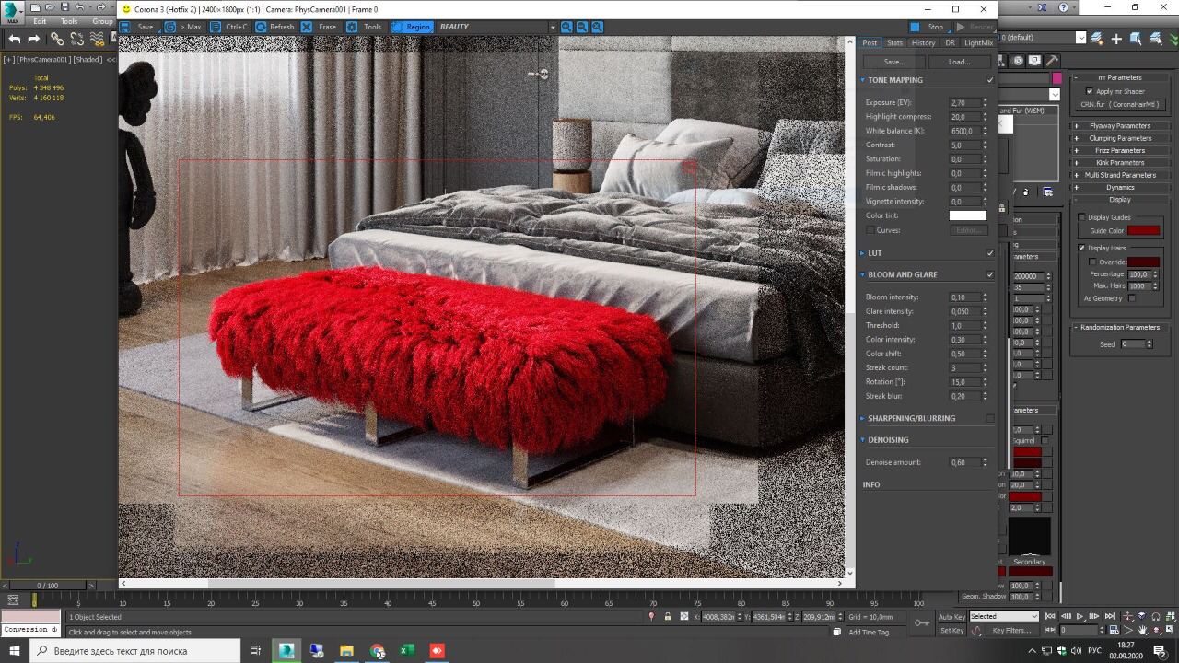
Task: Click the Denoise amount value field
Action: pos(964,462)
